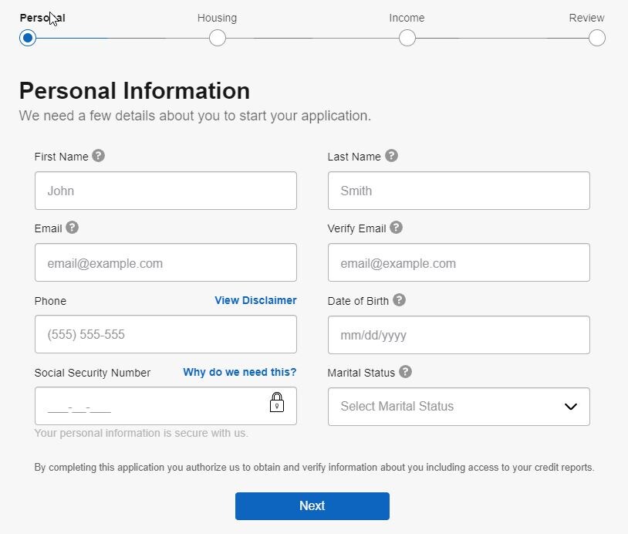This screenshot has width=628, height=534.
Task: Open the Select Marital Status dropdown
Action: pos(447,407)
